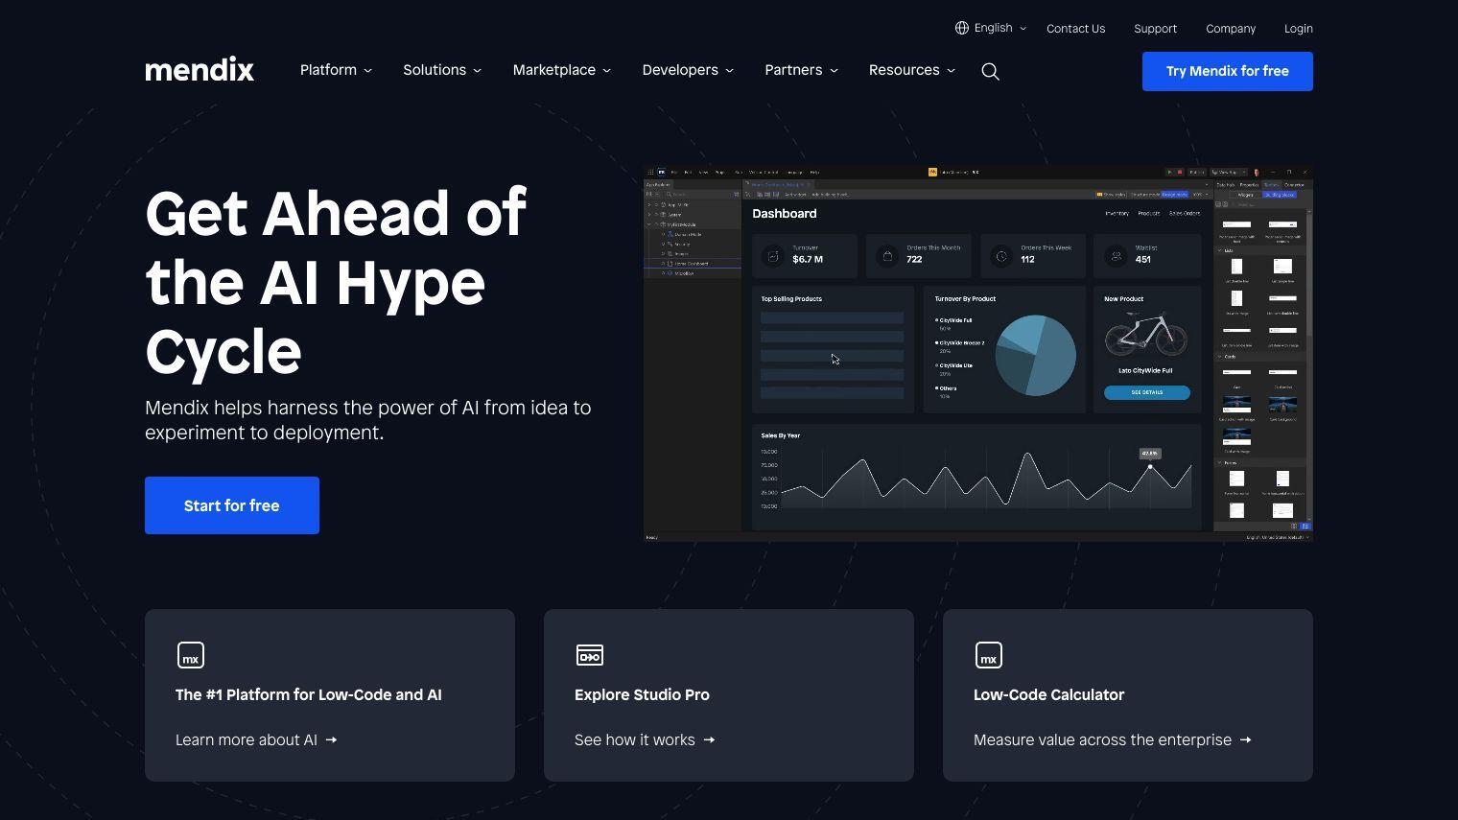This screenshot has height=820, width=1458.
Task: Go to the Company page
Action: [1231, 29]
